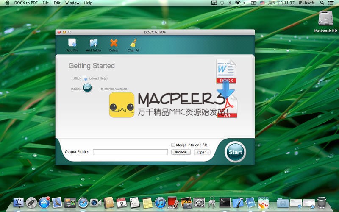Click the Clear All broom icon
Viewport: 339px width, 212px height.
pos(133,43)
